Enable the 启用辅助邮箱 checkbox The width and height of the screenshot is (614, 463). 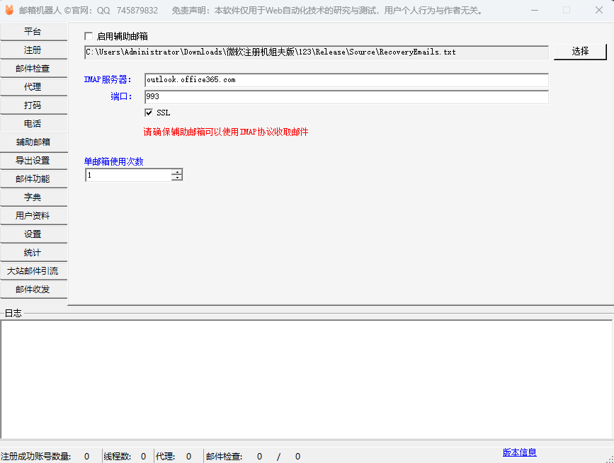coord(89,36)
